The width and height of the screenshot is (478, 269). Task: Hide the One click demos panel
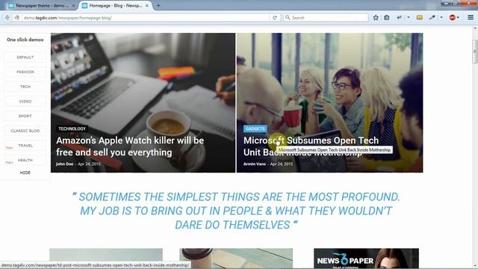25,173
